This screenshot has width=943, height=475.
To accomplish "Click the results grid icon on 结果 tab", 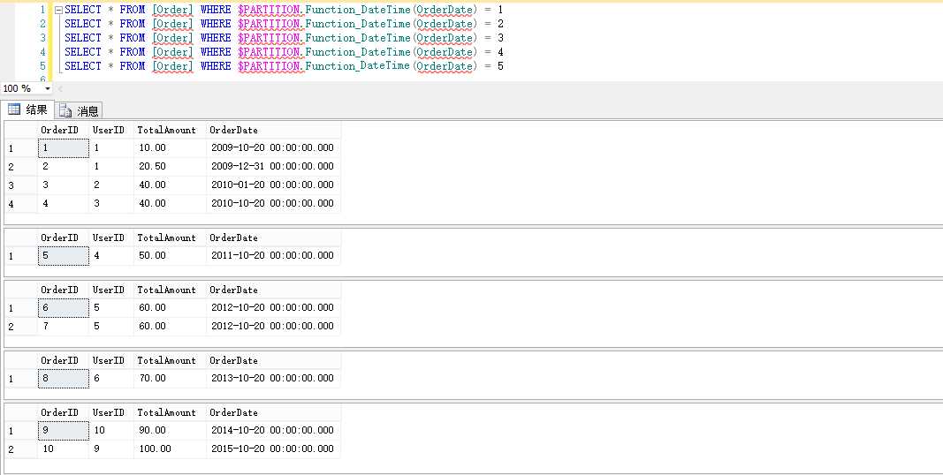I will coord(14,109).
